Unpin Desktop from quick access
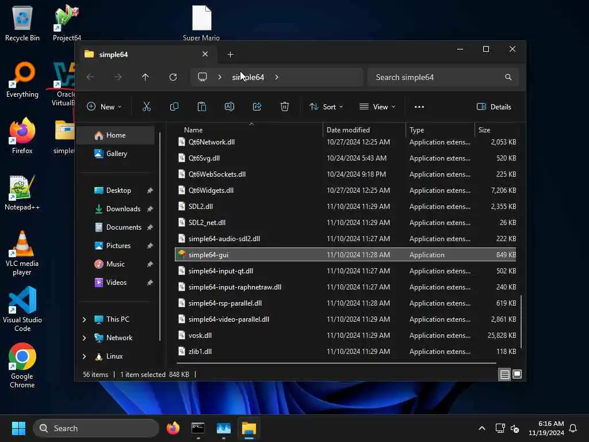This screenshot has width=589, height=442. coord(150,190)
